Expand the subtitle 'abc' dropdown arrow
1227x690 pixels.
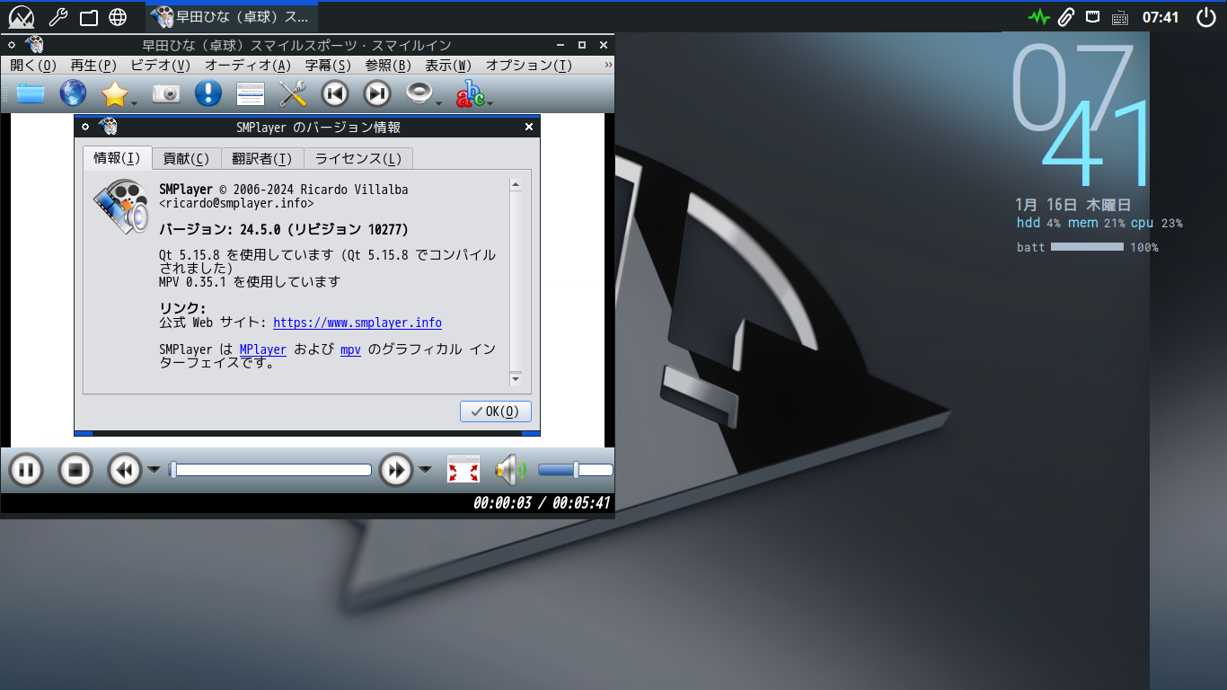click(x=490, y=102)
